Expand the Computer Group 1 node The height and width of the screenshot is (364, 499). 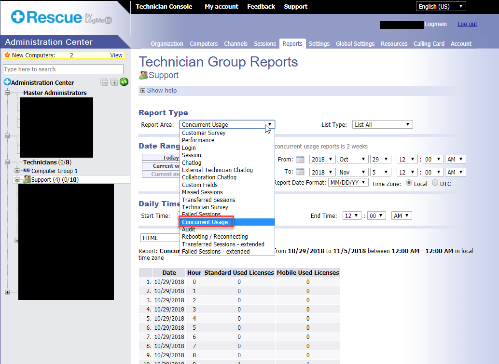(17, 171)
